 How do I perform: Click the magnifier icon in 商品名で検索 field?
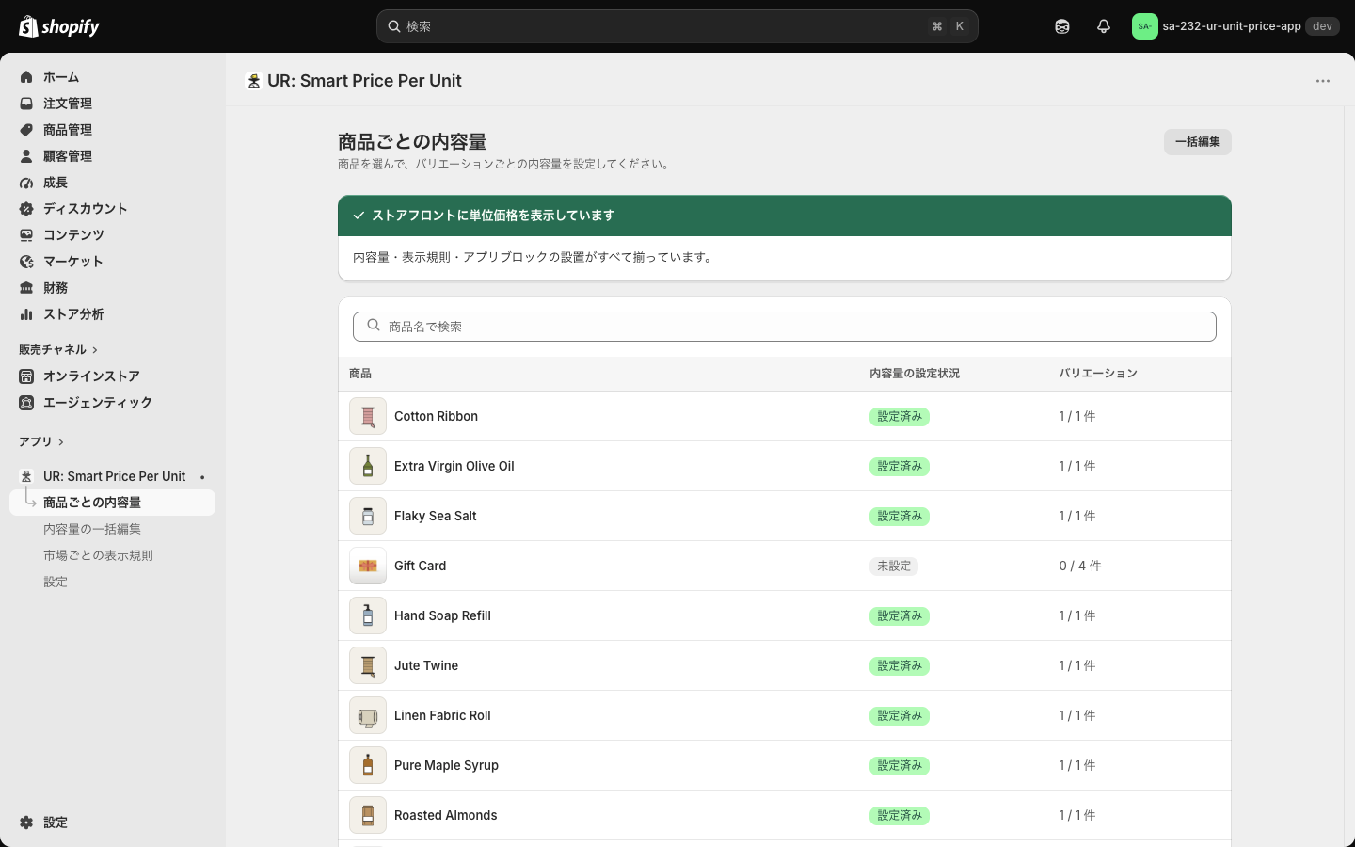[374, 326]
